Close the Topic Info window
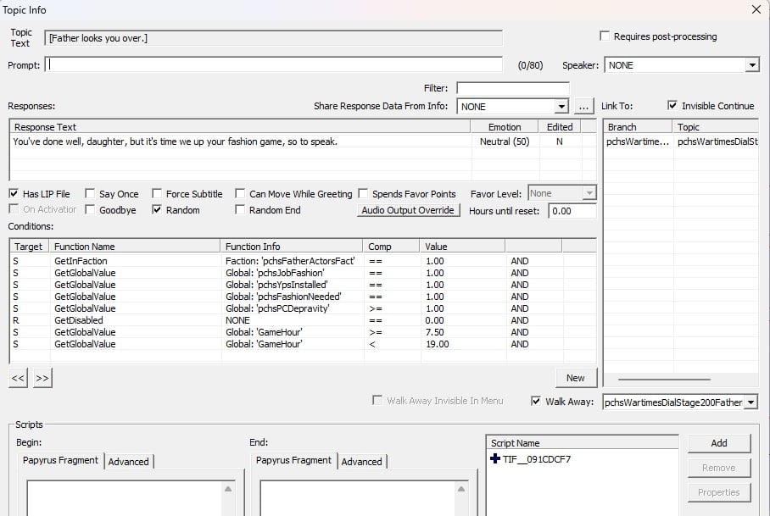Viewport: 770px width, 516px height. tap(756, 9)
